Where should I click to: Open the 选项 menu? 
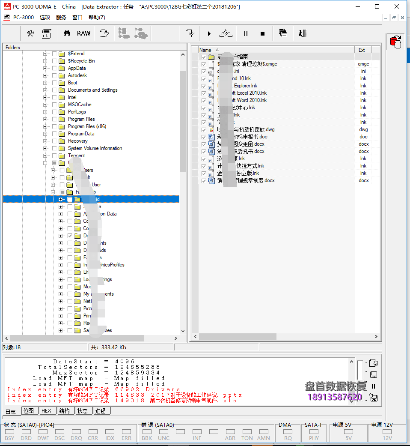[45, 17]
